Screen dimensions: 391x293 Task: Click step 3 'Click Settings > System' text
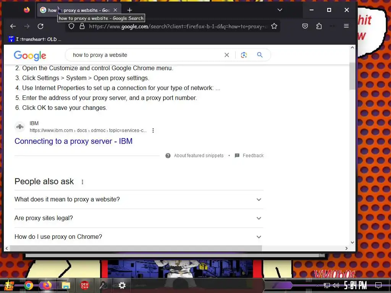pyautogui.click(x=86, y=78)
